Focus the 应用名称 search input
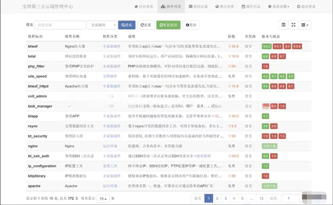Viewport: 333px width, 205px height. coord(60,25)
